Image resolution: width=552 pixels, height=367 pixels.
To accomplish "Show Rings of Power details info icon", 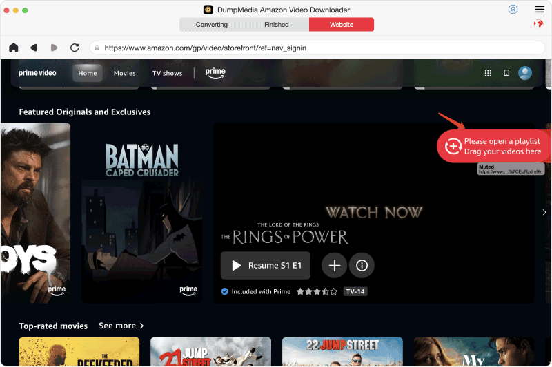I will click(x=362, y=266).
